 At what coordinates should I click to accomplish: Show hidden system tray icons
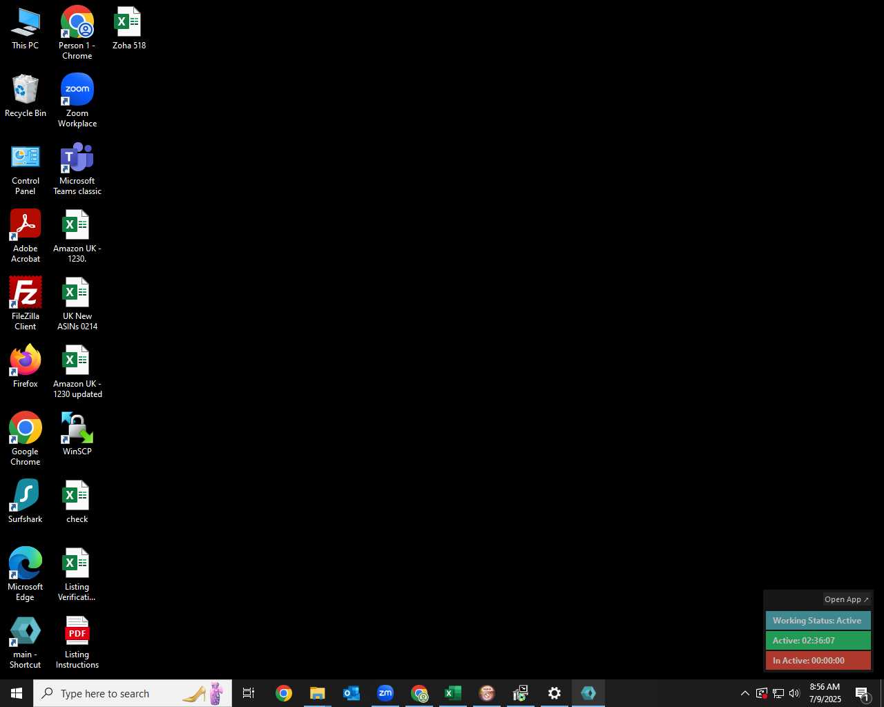point(745,693)
